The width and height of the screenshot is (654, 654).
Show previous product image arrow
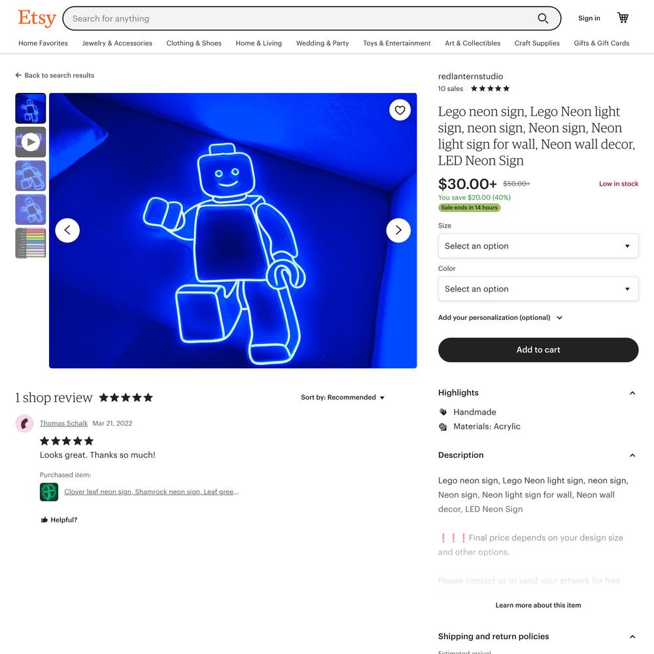pos(67,230)
